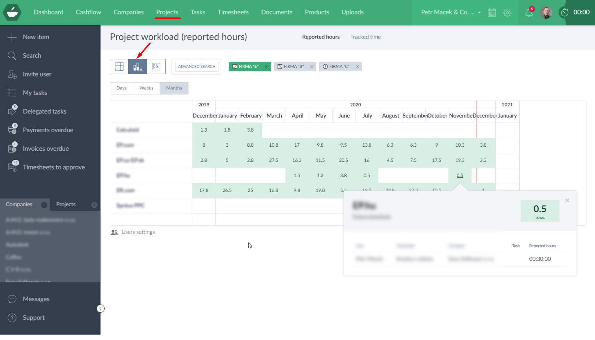595x340 pixels.
Task: Click the New item plus icon
Action: pos(12,37)
